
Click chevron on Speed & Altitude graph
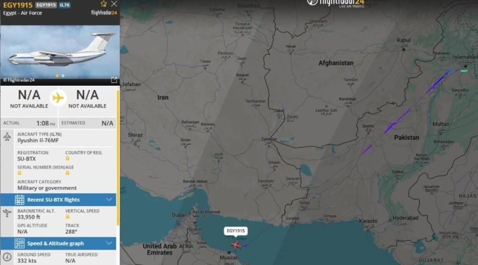point(109,243)
